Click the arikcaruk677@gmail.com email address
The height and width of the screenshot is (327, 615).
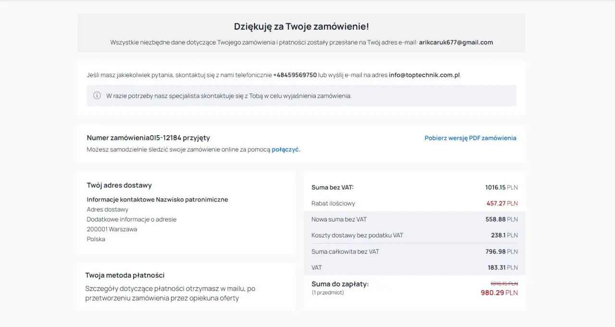(455, 42)
